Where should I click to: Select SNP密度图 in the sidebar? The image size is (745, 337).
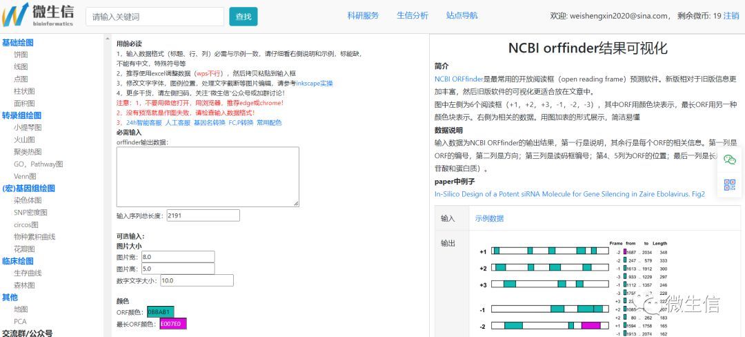tap(30, 213)
